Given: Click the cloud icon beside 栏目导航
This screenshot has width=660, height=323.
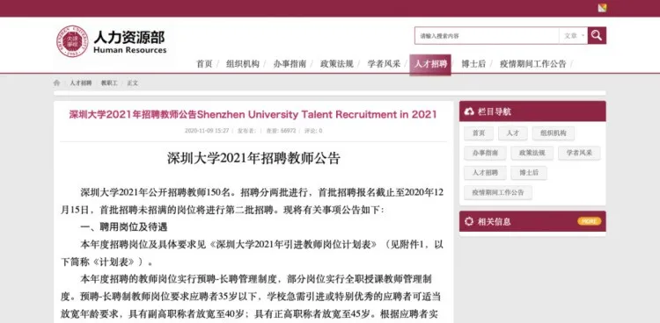Looking at the screenshot, I should [469, 111].
